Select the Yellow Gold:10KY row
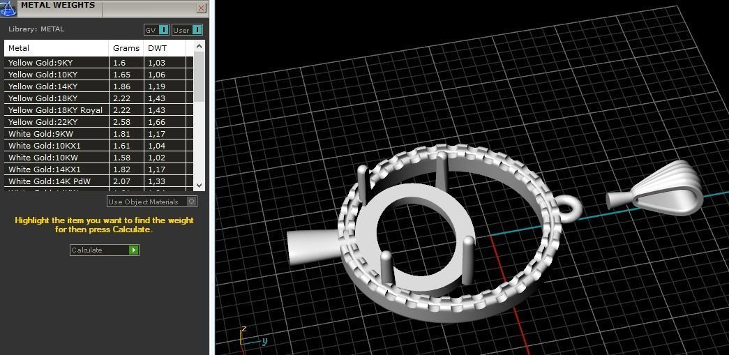Image resolution: width=729 pixels, height=355 pixels. (98, 75)
